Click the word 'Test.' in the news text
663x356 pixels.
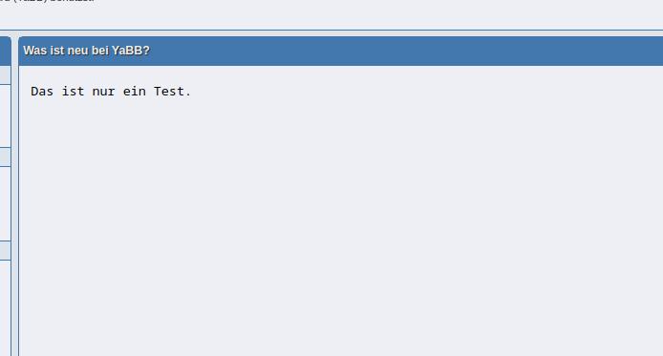coord(173,92)
